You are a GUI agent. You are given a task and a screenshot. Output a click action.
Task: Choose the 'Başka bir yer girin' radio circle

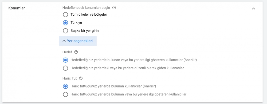65,31
